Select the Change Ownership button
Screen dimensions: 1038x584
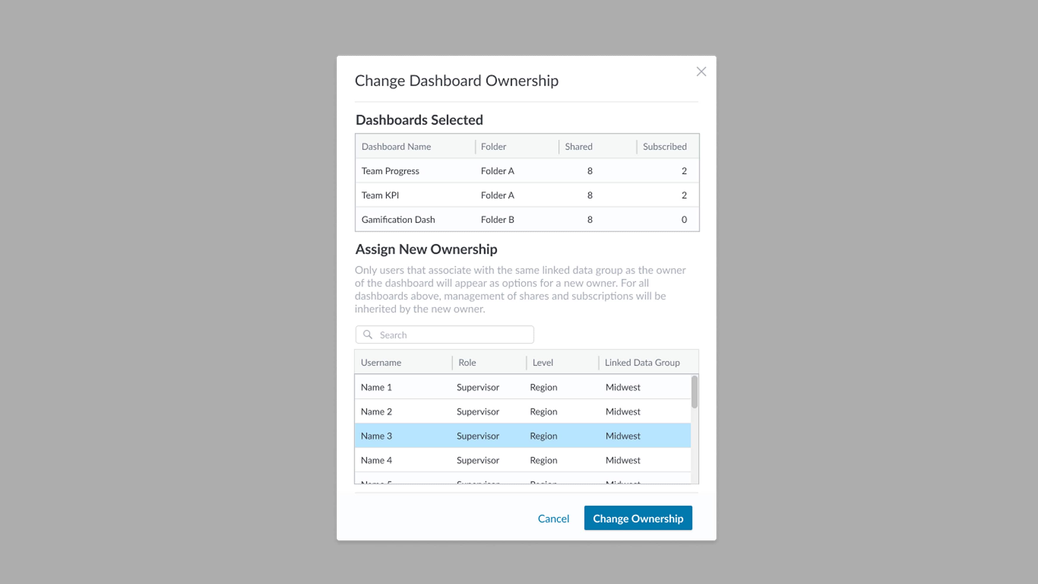638,518
